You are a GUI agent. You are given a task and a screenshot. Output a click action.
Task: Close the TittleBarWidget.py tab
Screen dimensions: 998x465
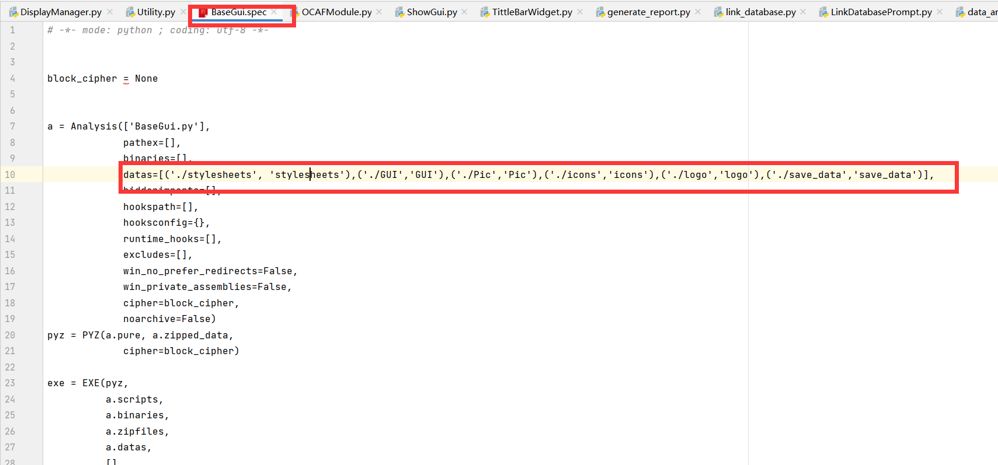(580, 12)
